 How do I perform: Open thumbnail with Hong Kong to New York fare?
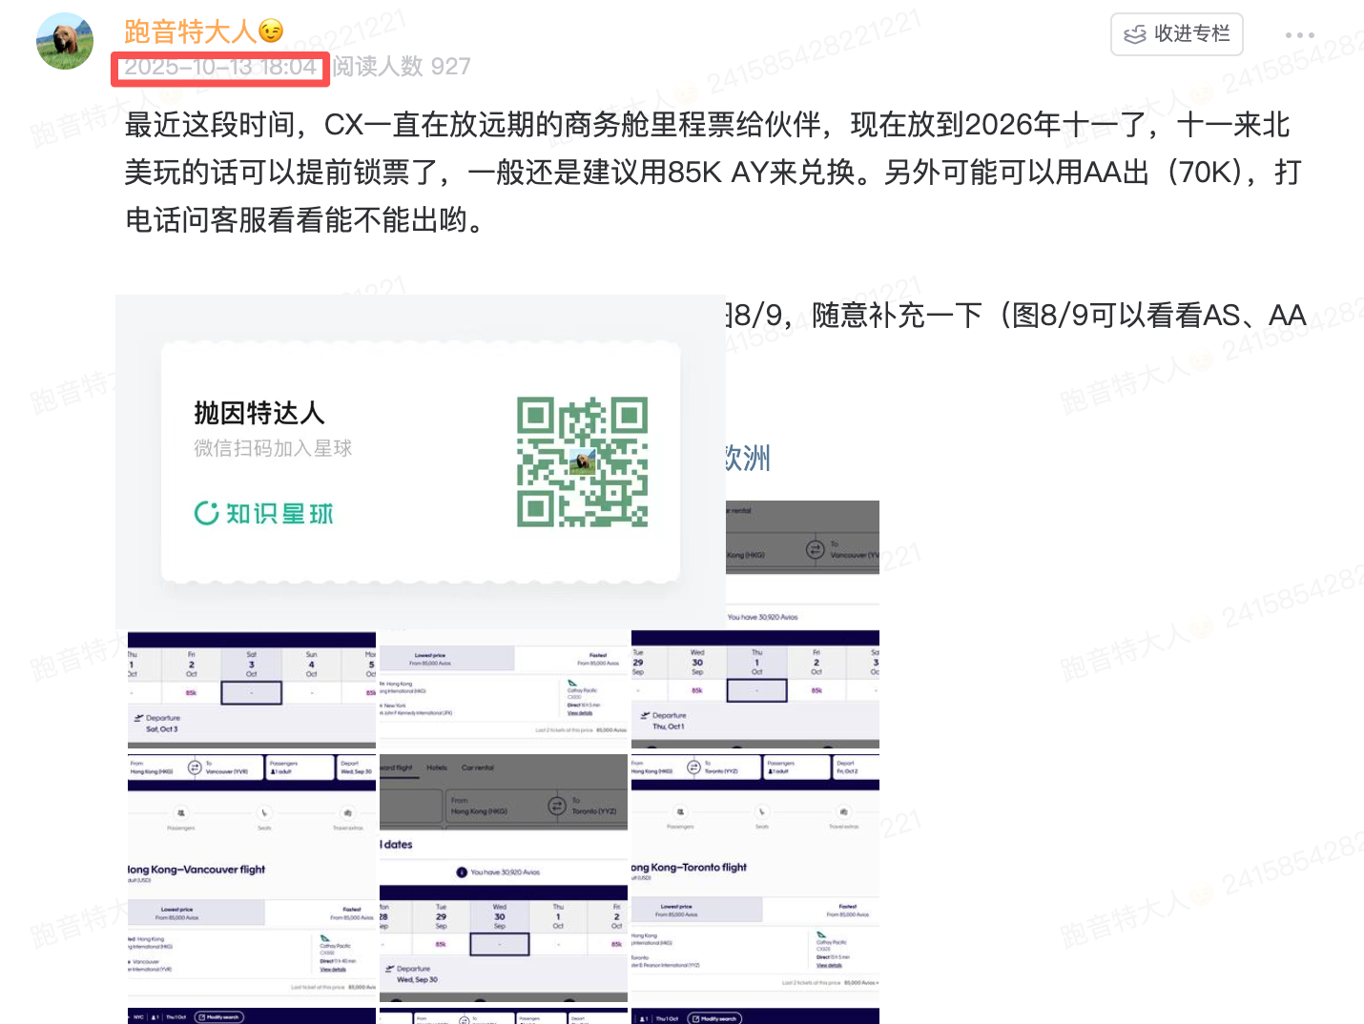pyautogui.click(x=504, y=690)
